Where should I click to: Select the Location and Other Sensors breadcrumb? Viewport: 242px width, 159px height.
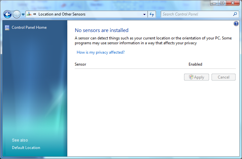click(62, 14)
